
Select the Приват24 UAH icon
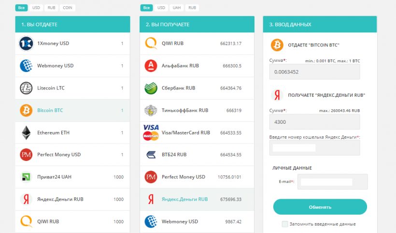(x=26, y=177)
